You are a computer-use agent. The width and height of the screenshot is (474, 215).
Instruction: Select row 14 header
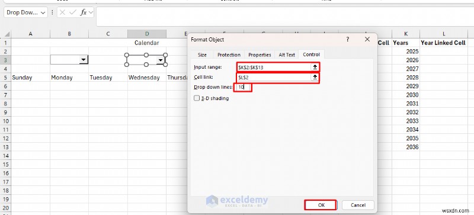(5, 156)
